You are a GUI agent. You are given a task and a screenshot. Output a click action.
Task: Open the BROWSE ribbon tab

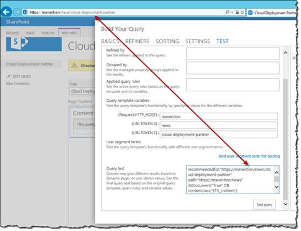(x=13, y=33)
